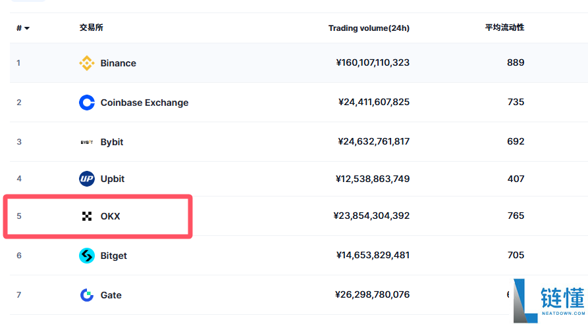Select Upbit volume ¥12,538,863,749
The height and width of the screenshot is (324, 588).
373,179
